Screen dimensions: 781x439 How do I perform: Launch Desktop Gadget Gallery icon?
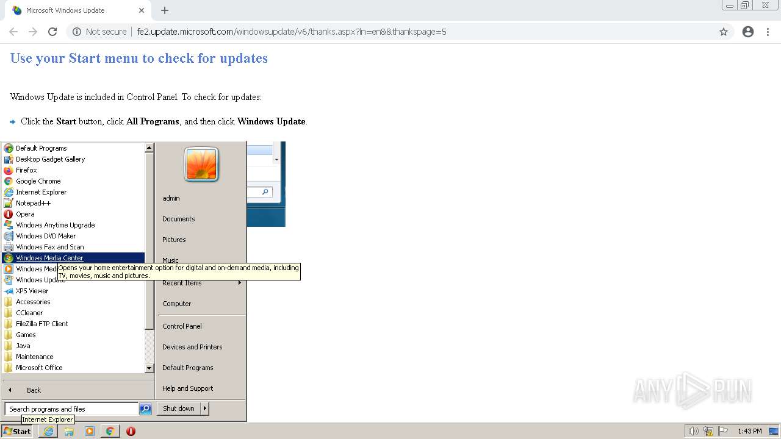tap(9, 159)
